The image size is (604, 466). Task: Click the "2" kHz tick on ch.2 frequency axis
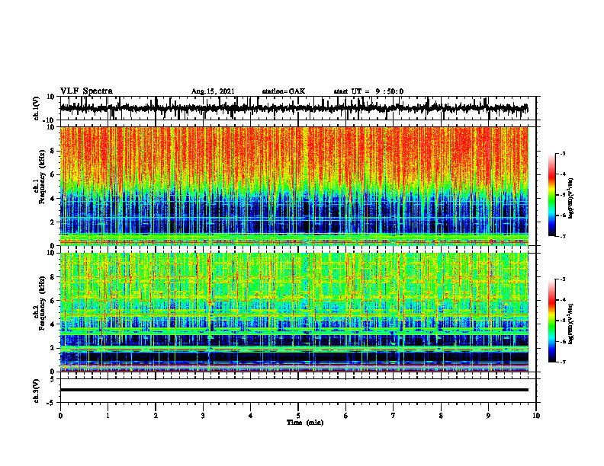(53, 348)
